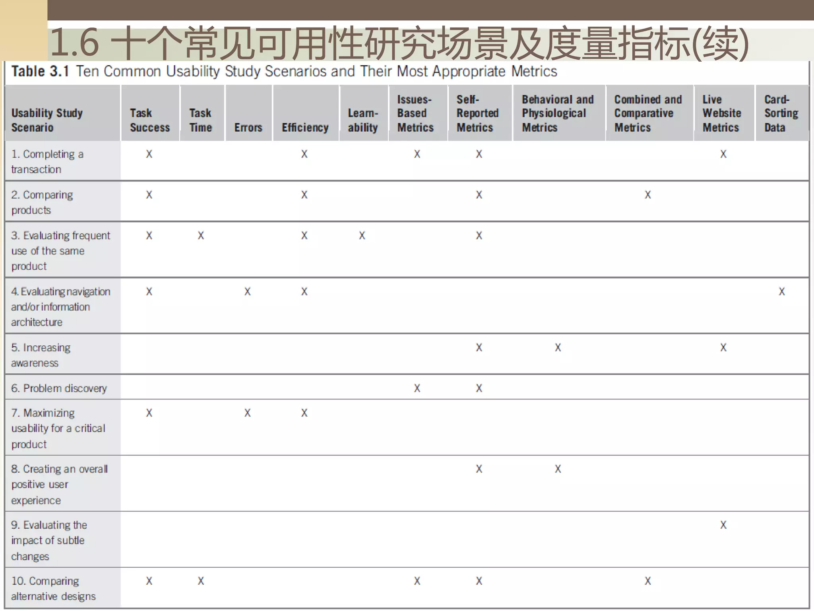
Task: Click the 'Combined and Comparative Metrics' header
Action: point(649,113)
